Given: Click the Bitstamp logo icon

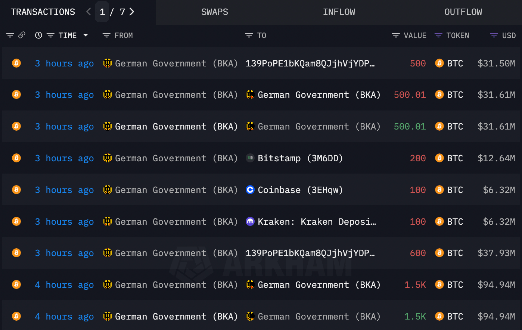Looking at the screenshot, I should tap(250, 158).
